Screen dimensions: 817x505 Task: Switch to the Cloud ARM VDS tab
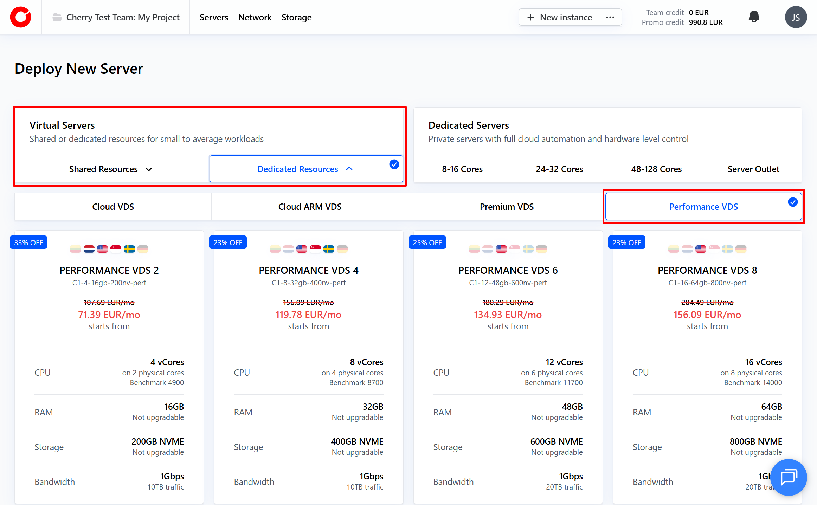[310, 207]
